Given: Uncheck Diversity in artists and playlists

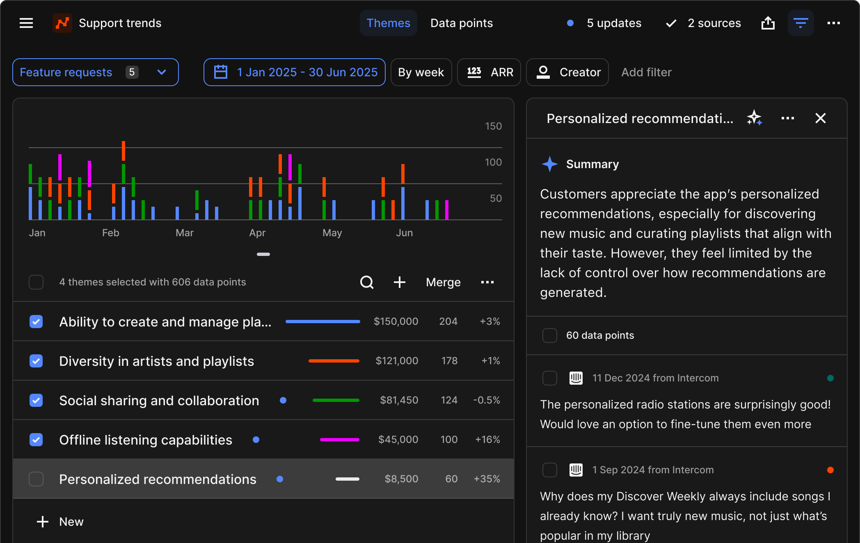Looking at the screenshot, I should 36,361.
